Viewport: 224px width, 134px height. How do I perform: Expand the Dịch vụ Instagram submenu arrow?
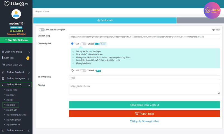29,79
